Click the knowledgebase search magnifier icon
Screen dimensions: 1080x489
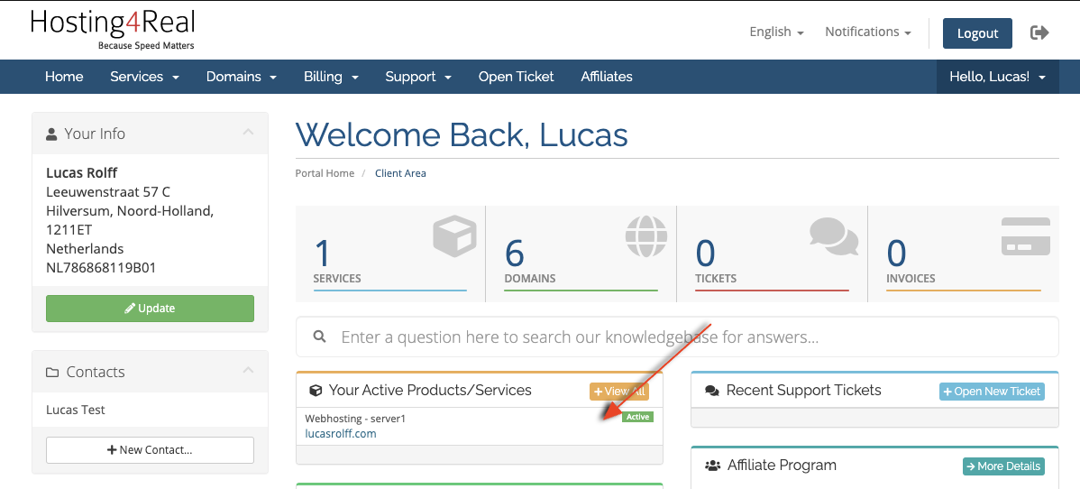[319, 337]
